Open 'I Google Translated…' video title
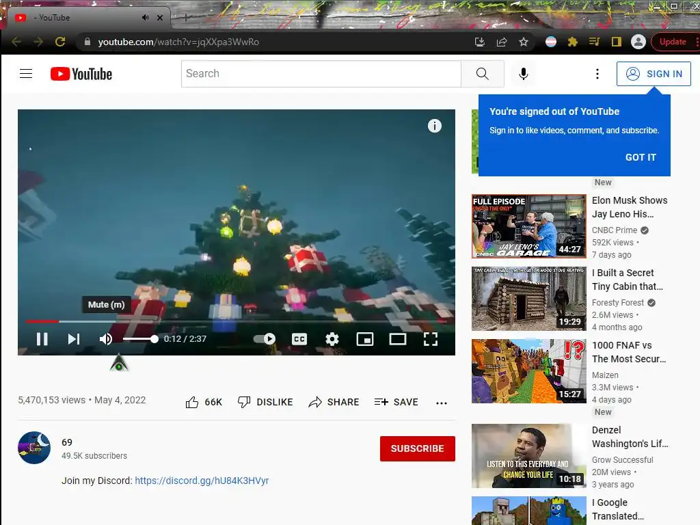The image size is (700, 525). 618,509
